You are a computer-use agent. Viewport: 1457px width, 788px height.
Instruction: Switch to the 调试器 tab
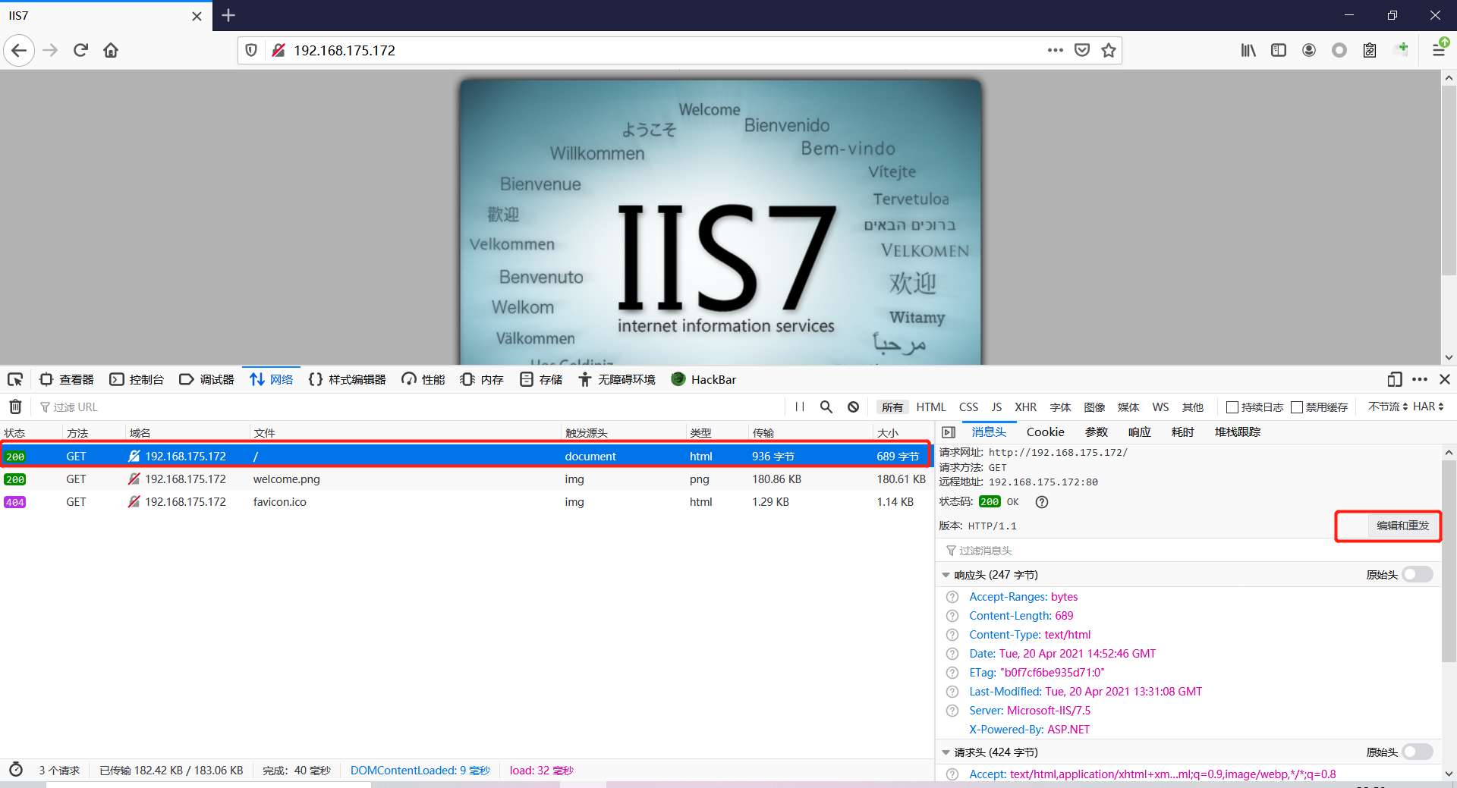206,379
